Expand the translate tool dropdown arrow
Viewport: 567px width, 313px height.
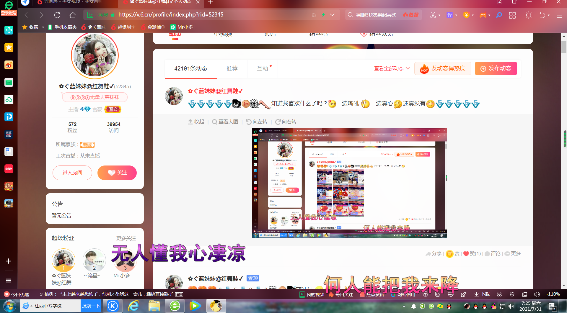point(456,15)
